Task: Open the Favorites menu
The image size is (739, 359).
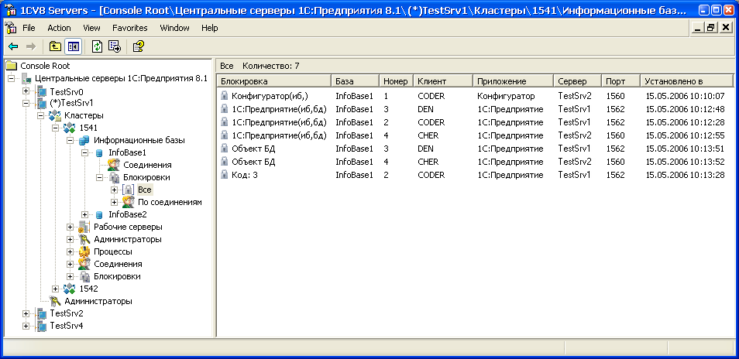Action: point(130,28)
